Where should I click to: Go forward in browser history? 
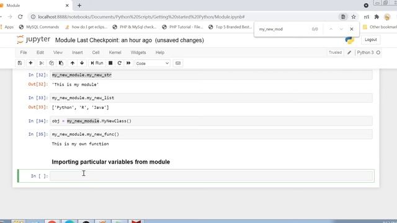10,17
